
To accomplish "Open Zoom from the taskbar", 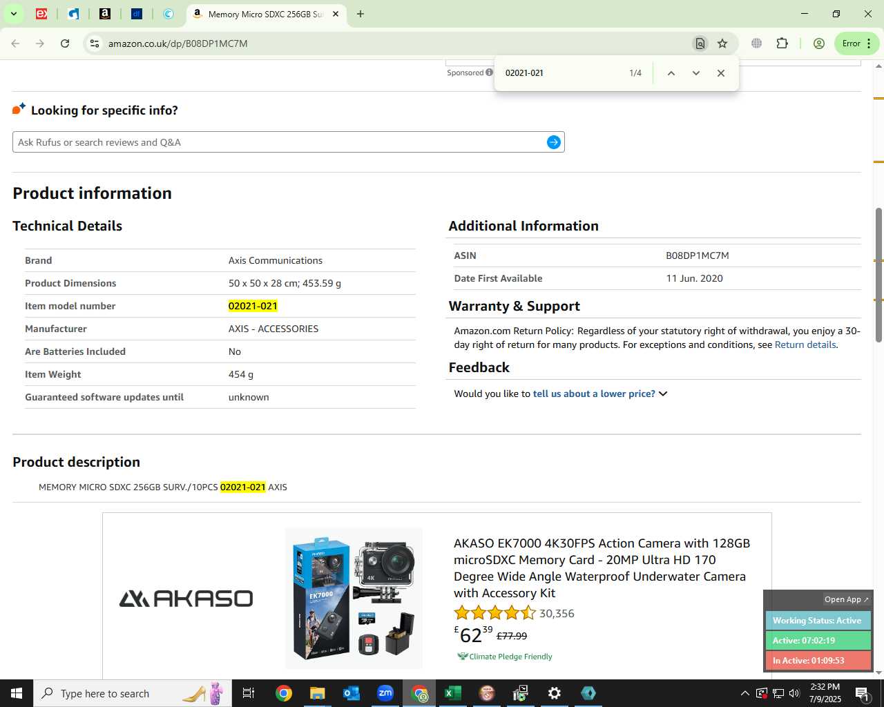I will click(385, 693).
